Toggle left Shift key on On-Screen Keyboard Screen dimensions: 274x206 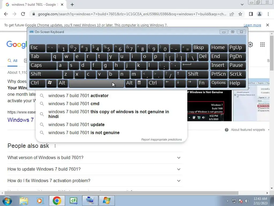[46, 75]
